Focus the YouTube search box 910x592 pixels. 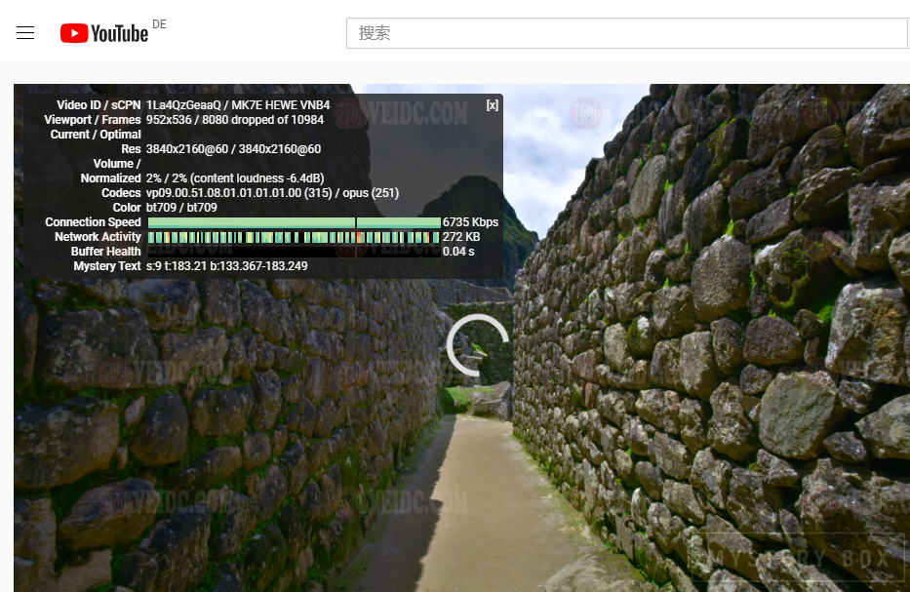pos(626,33)
